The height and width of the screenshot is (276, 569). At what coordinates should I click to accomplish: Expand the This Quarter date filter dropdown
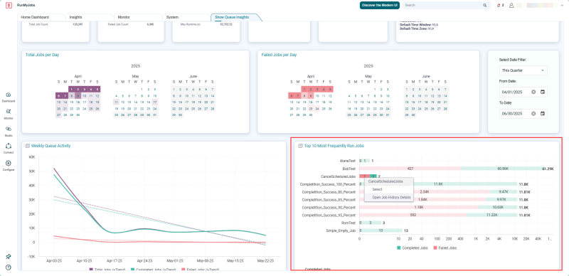(523, 70)
